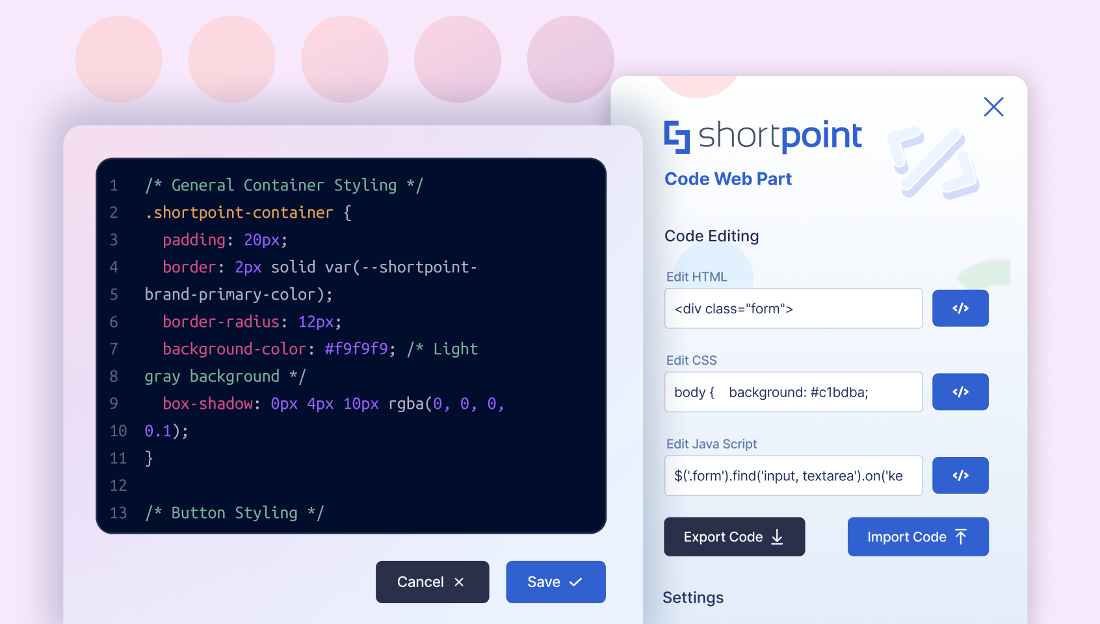Viewport: 1100px width, 624px height.
Task: Click the 'brand-primary-color);' code line
Action: pos(239,294)
